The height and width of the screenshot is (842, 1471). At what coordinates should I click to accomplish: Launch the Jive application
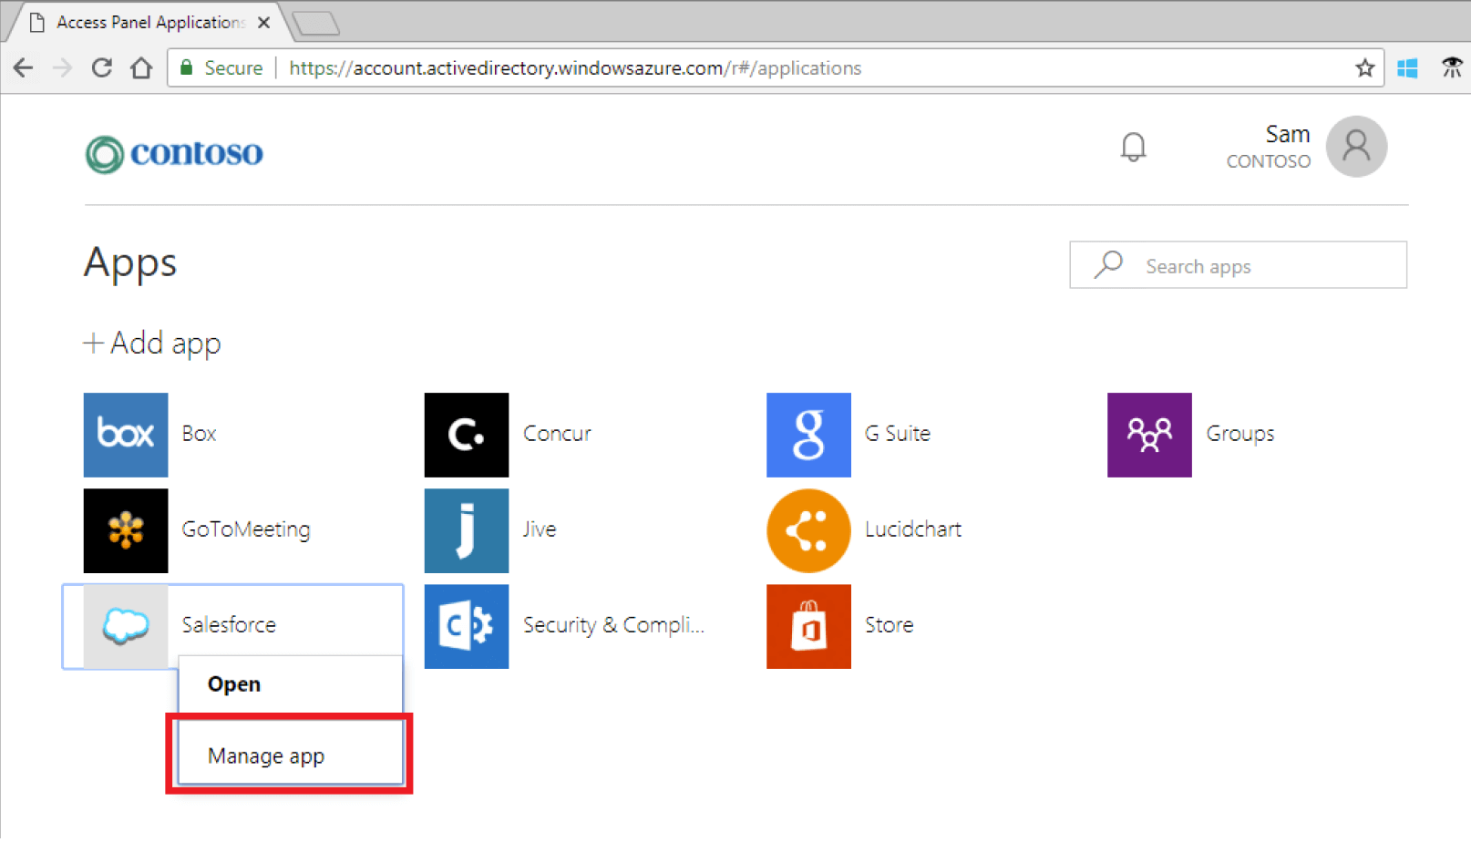(466, 530)
